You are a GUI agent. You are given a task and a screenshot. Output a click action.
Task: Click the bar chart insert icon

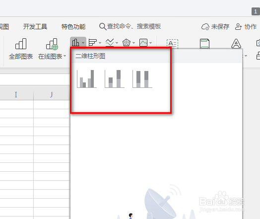click(x=92, y=43)
